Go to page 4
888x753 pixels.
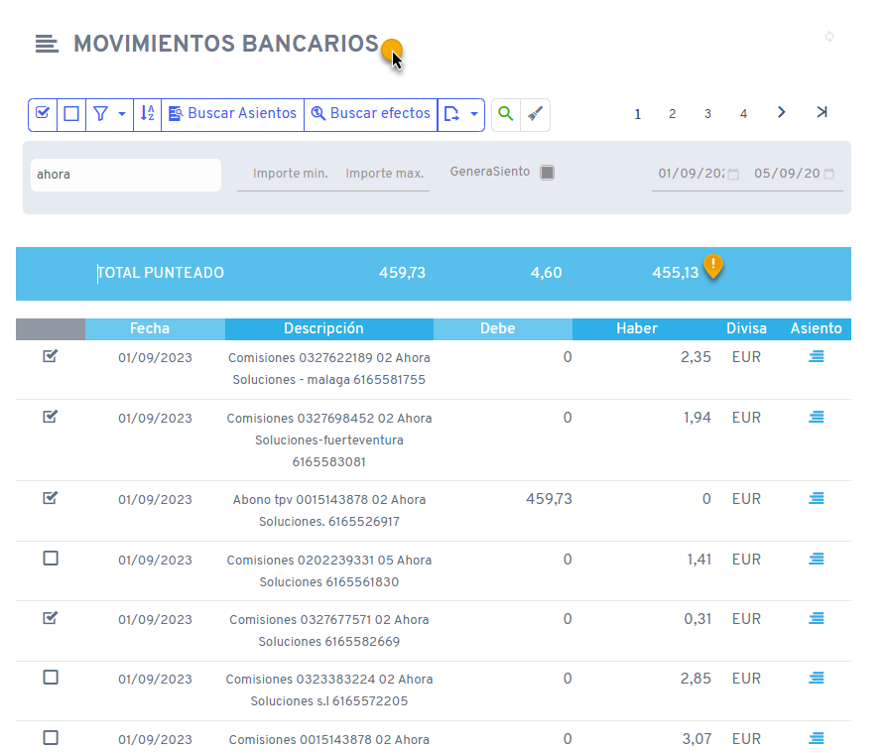[743, 114]
